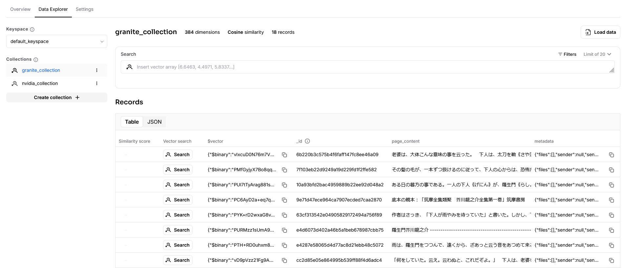Select _id cell e4287e58065d4d77ac8d21ebb48c5072
This screenshot has height=268, width=622.
tap(340, 245)
